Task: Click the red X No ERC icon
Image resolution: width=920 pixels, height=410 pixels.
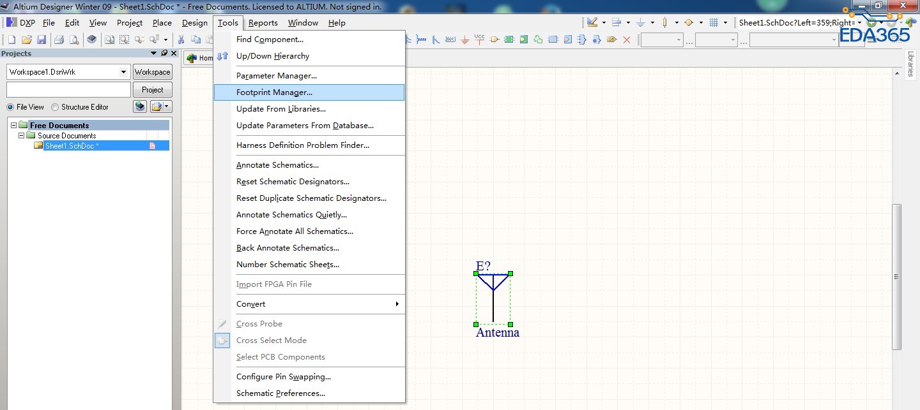Action: pos(626,40)
